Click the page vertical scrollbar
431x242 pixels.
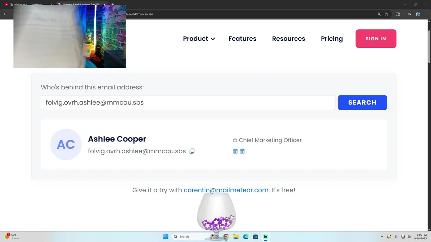pyautogui.click(x=429, y=46)
